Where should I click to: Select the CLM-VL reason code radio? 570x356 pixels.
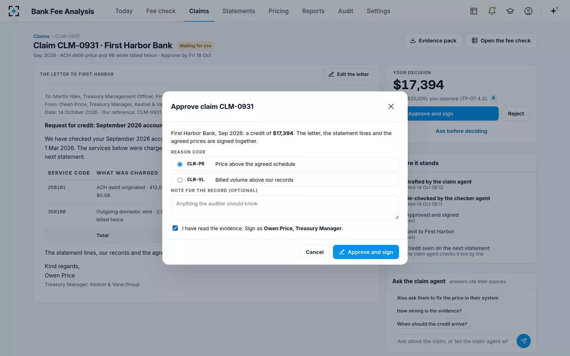(x=180, y=180)
